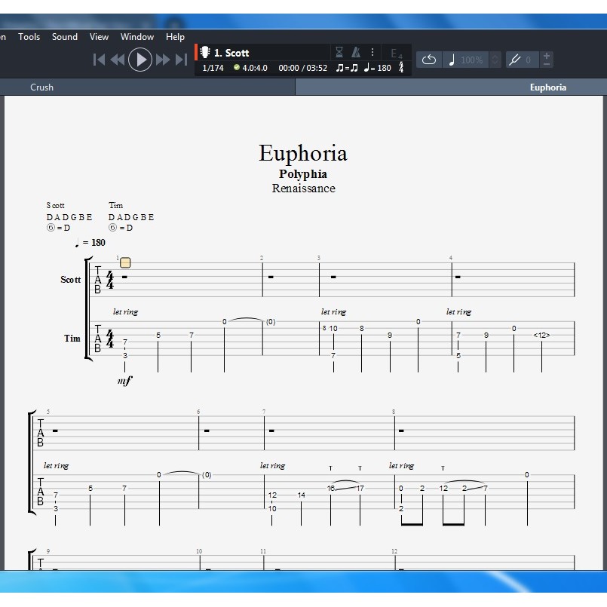Click the swing eighths notation icon
Image resolution: width=607 pixels, height=607 pixels.
click(x=347, y=68)
